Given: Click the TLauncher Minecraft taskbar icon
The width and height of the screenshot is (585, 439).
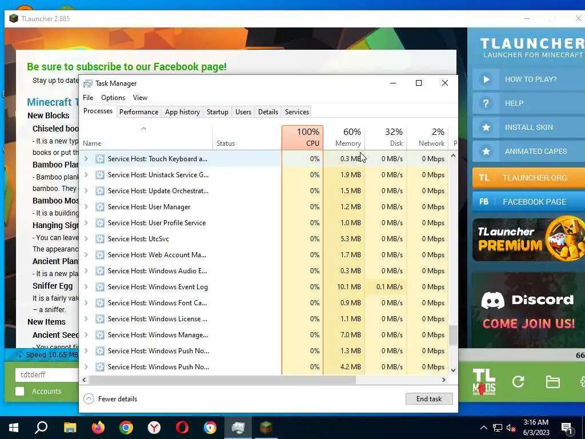Looking at the screenshot, I should (x=266, y=428).
